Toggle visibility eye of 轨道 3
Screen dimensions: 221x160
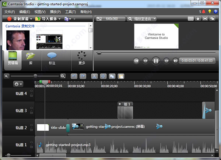31,108
